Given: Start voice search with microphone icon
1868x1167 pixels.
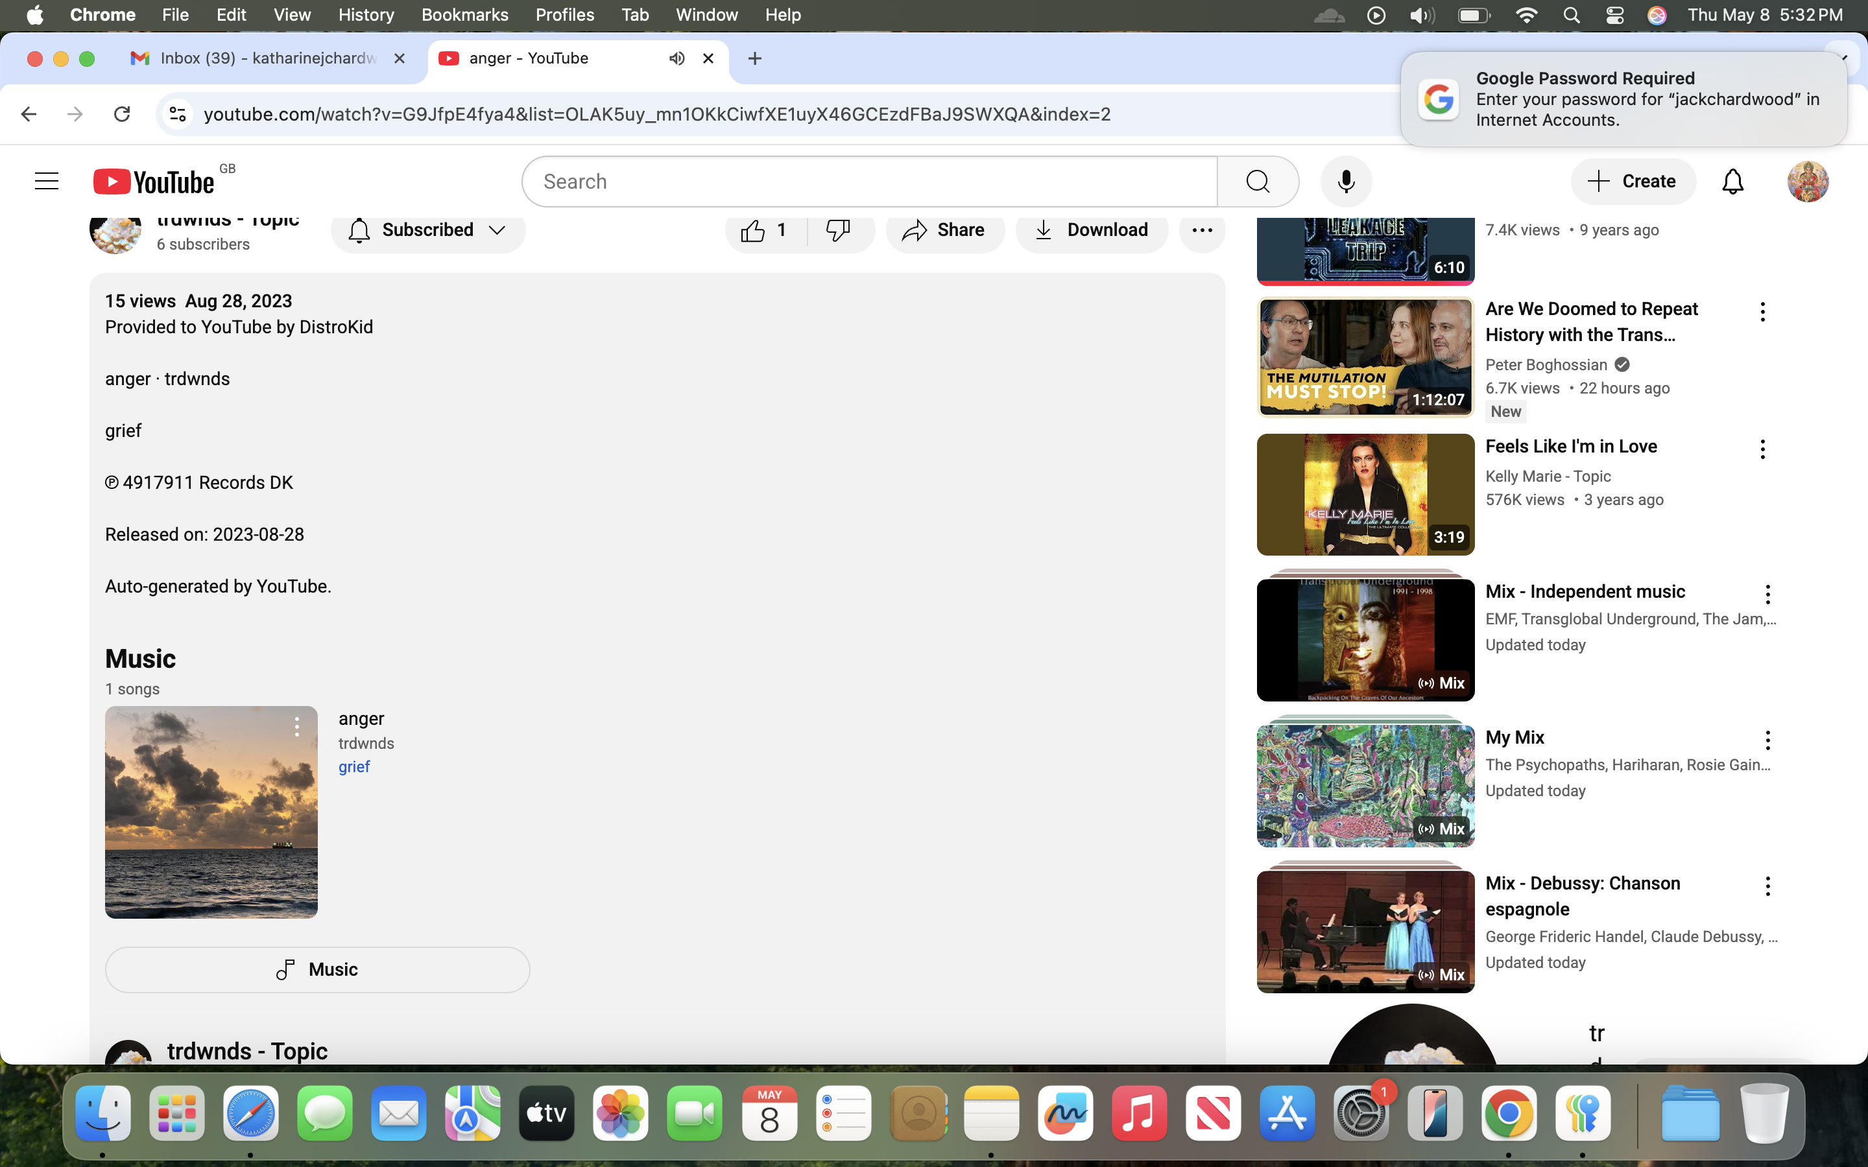Looking at the screenshot, I should pos(1345,182).
